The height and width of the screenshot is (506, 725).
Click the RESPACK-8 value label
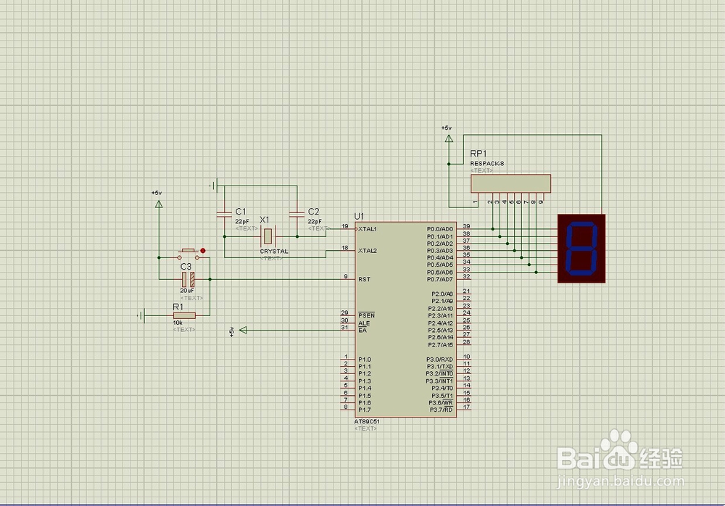[x=487, y=163]
